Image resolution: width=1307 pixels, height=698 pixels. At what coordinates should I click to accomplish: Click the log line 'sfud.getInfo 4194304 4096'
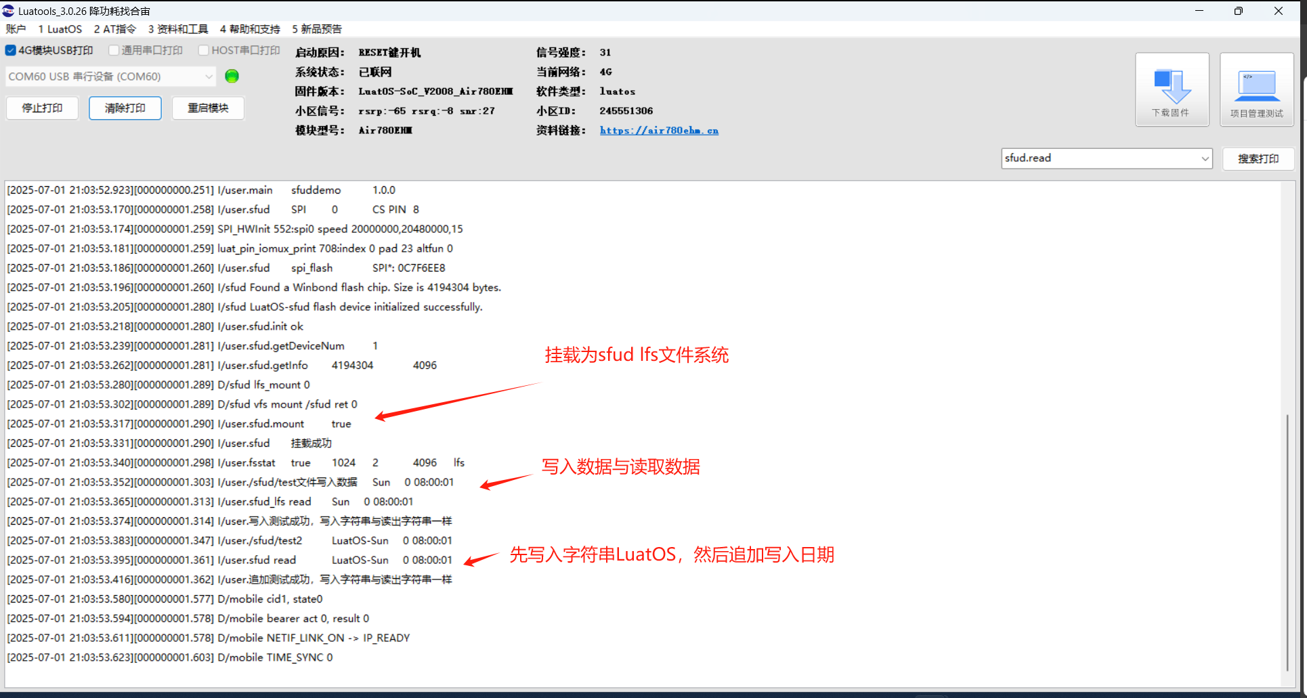(222, 366)
